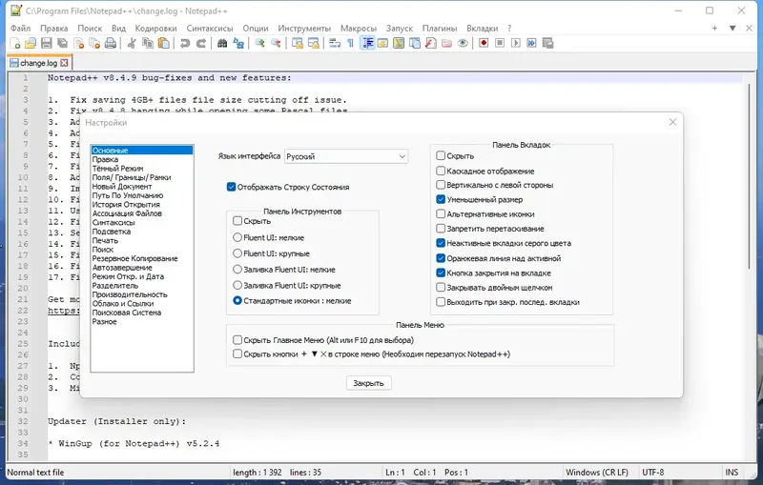This screenshot has height=485, width=763.
Task: Check Скрыть in Панель Инструментов
Action: pyautogui.click(x=237, y=221)
